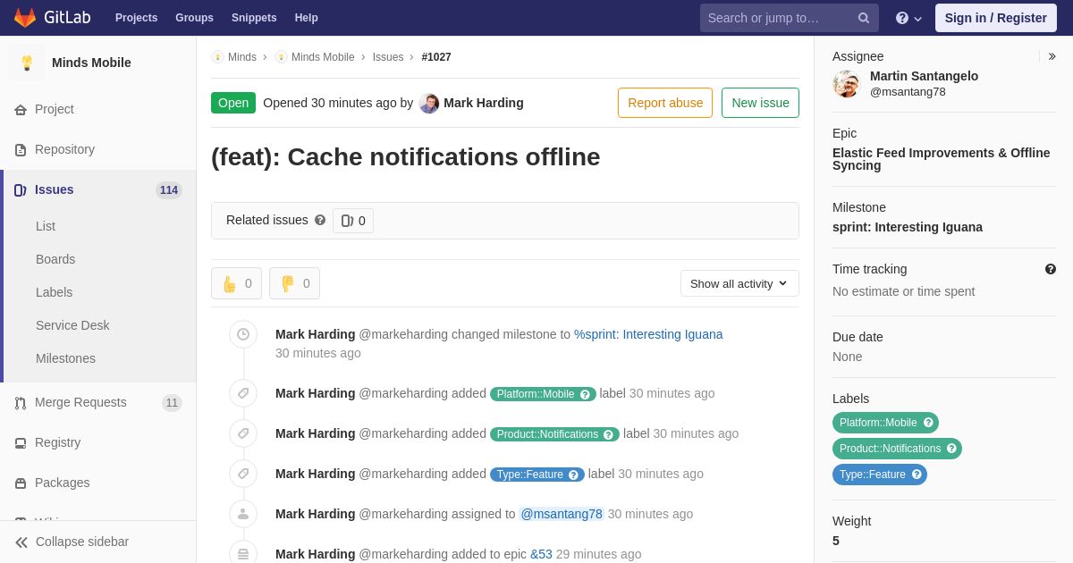Screen dimensions: 1073x563
Task: Click the Merge Requests count badge 11
Action: 172,403
